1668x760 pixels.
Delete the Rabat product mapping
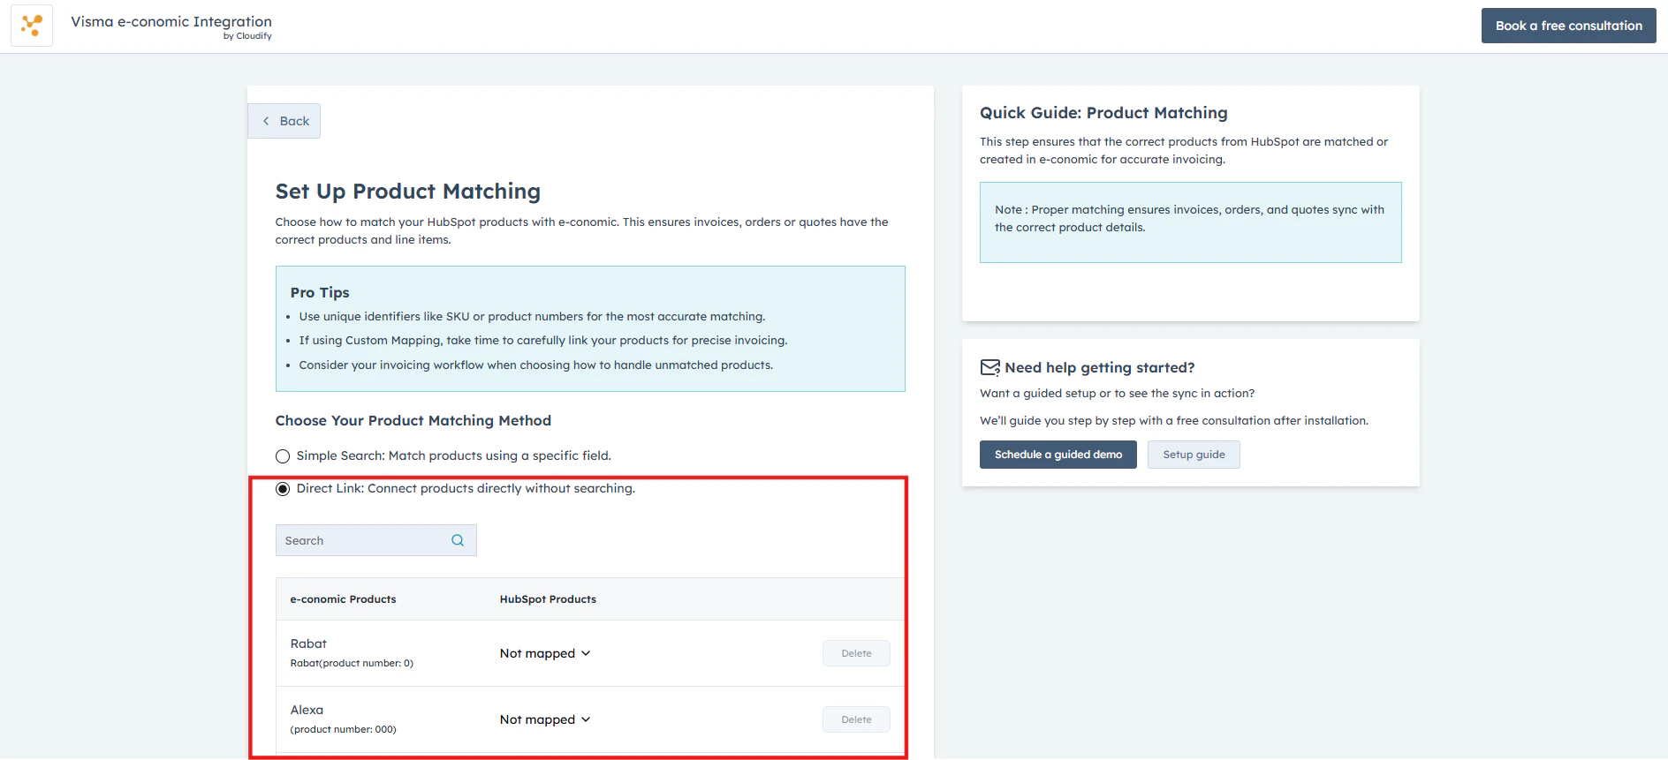pyautogui.click(x=856, y=653)
